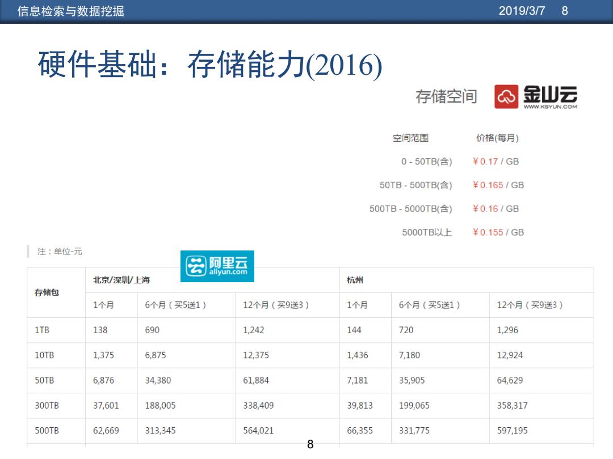
Task: Click the cell value 690
Action: point(152,330)
